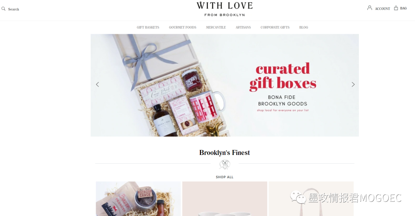
Task: Open the Artisans navigation item
Action: tap(243, 27)
